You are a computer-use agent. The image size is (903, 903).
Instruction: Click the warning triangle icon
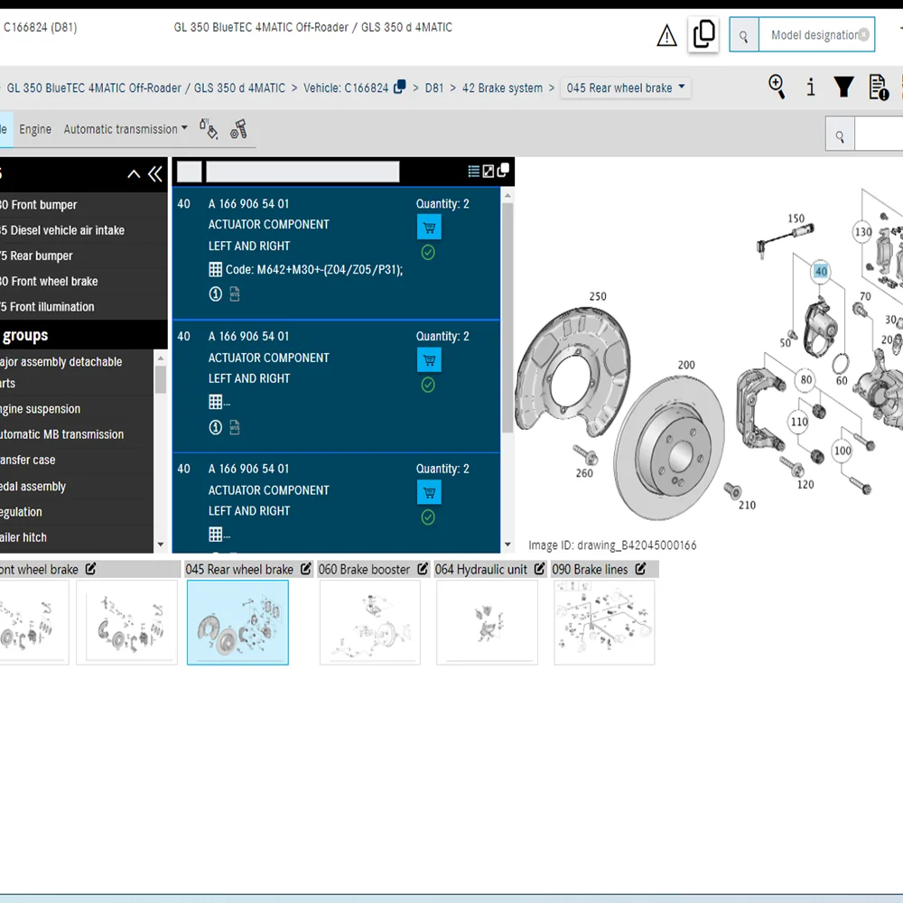[666, 35]
